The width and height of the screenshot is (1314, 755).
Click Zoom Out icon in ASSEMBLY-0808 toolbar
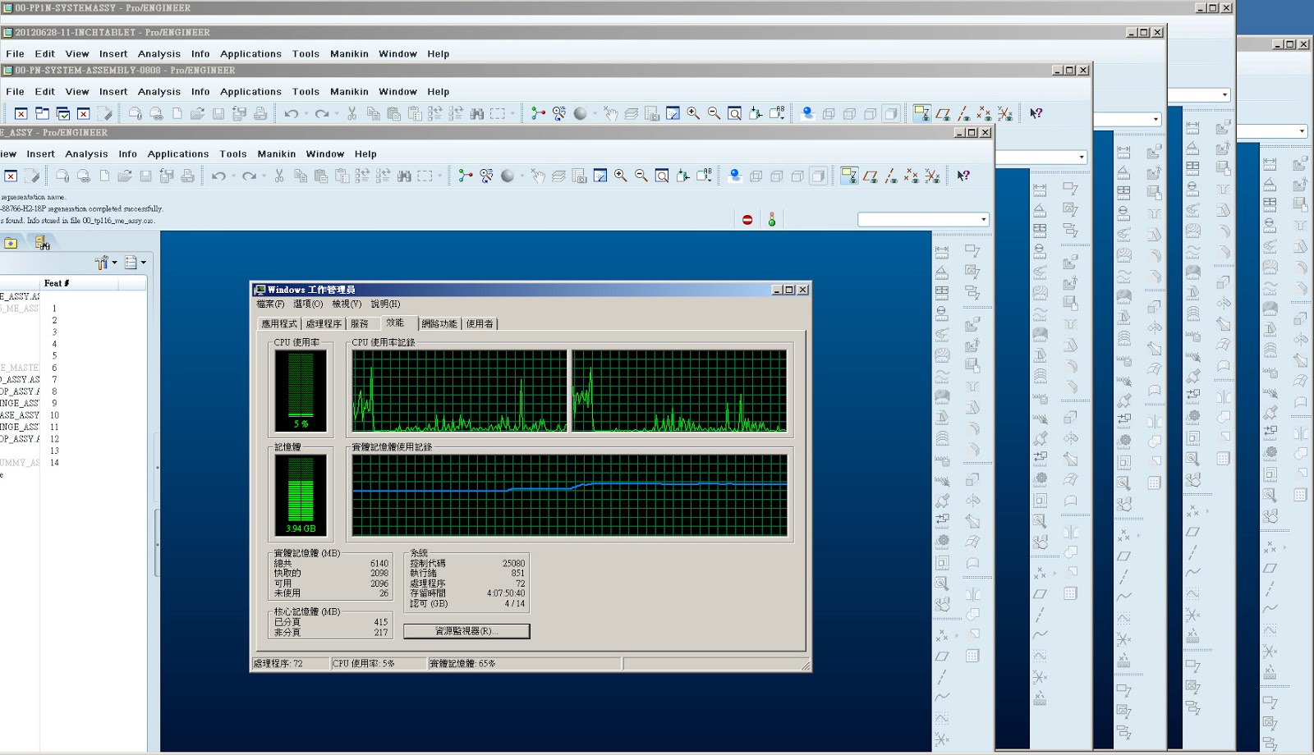click(x=714, y=113)
